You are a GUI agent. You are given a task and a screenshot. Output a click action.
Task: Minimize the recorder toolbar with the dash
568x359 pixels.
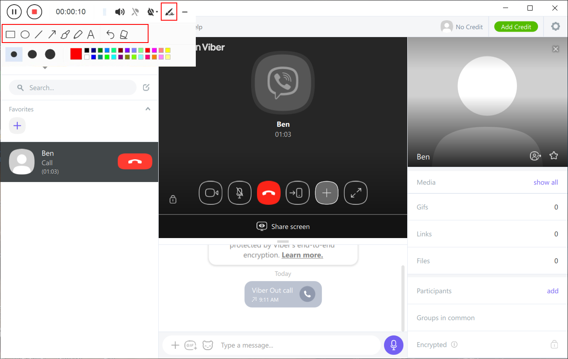[184, 12]
